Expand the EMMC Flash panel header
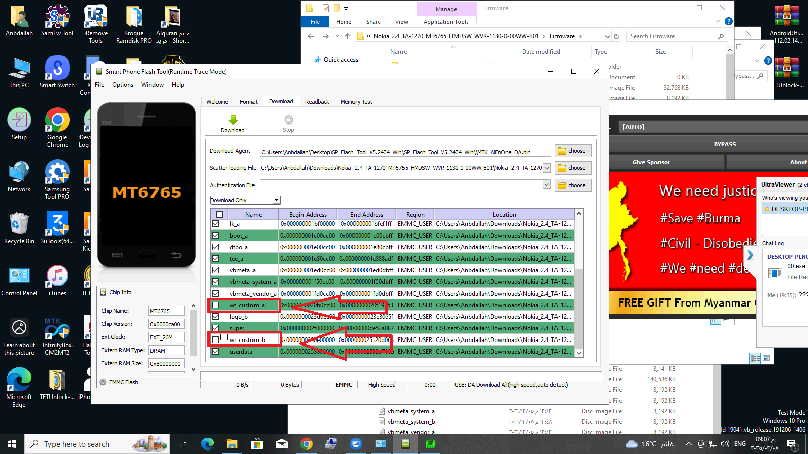Screen dimensions: 808x454 146,382
